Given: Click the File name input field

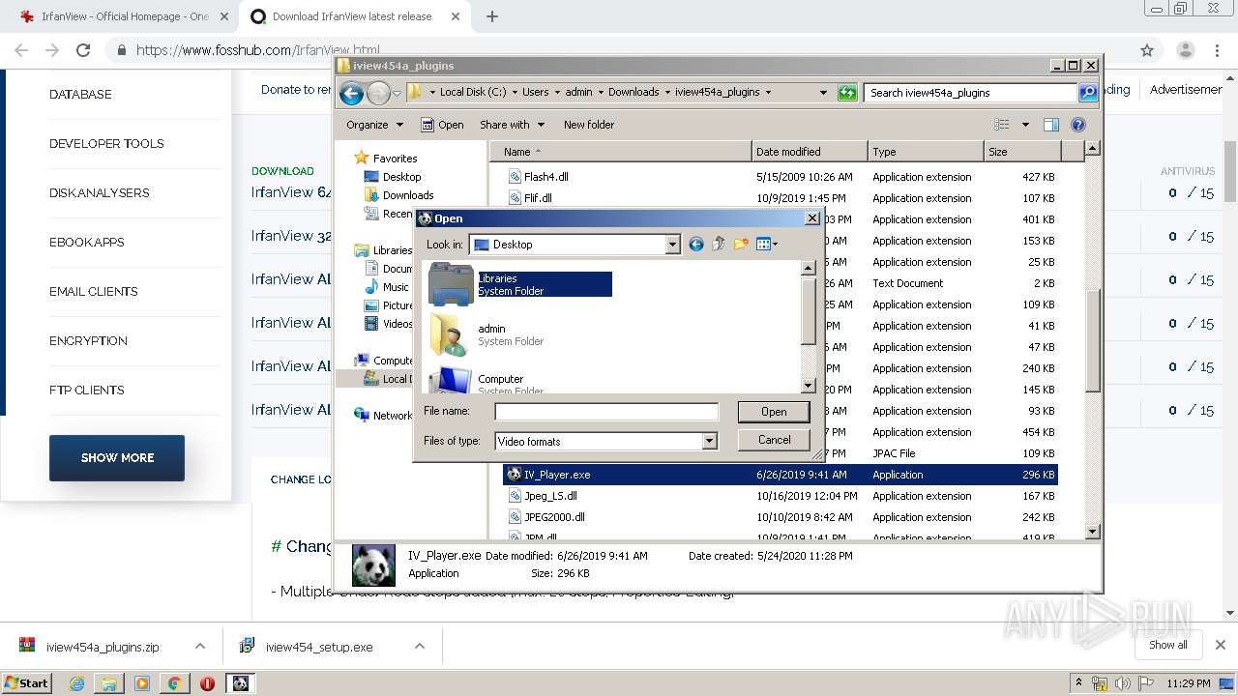Looking at the screenshot, I should (x=606, y=412).
